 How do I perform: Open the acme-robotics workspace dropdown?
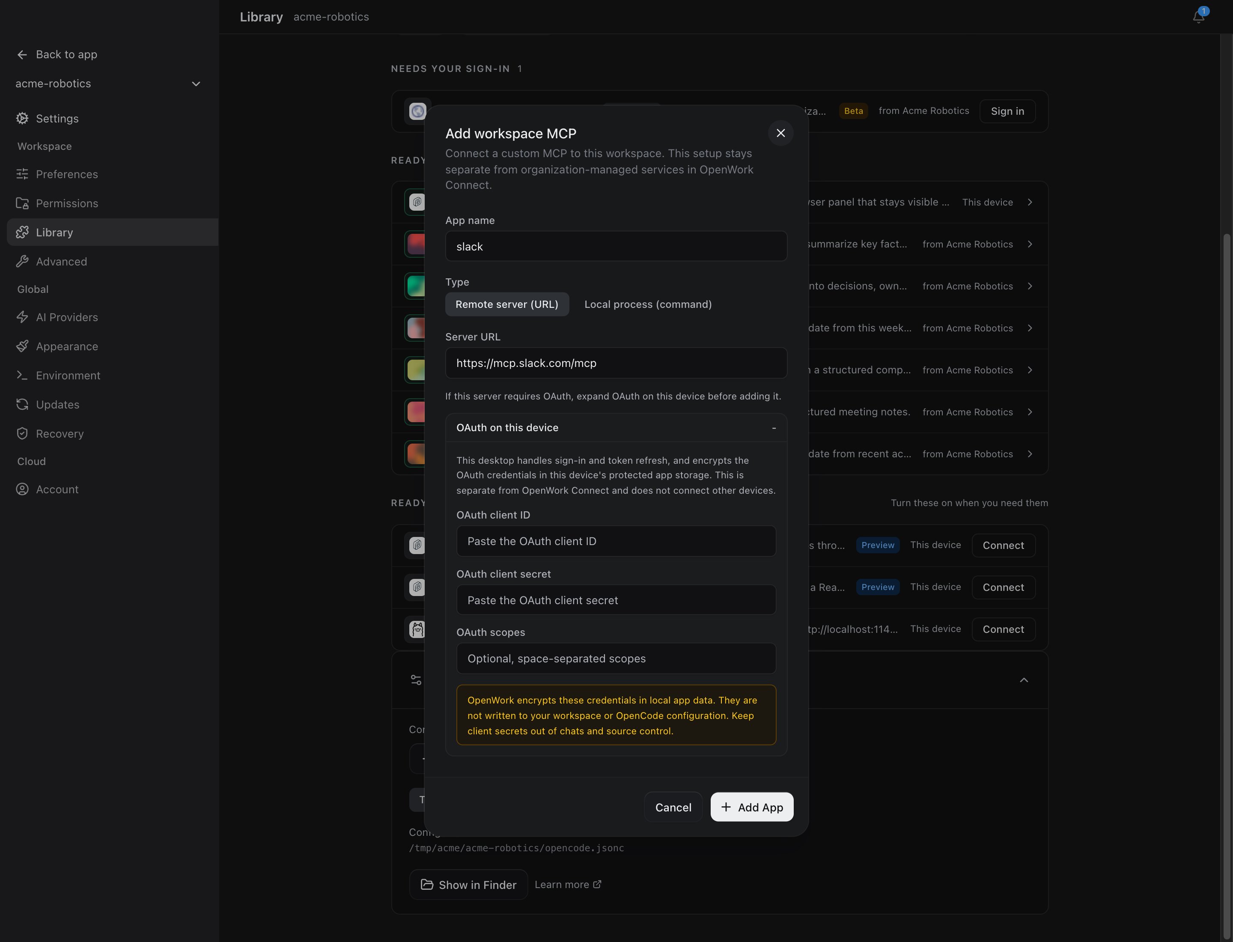(108, 83)
